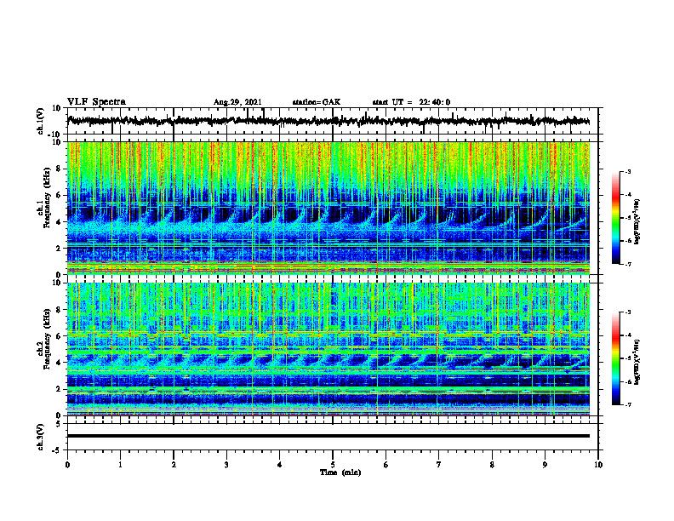
Task: Select the "Aug.29, 2021" date label
Action: [237, 102]
